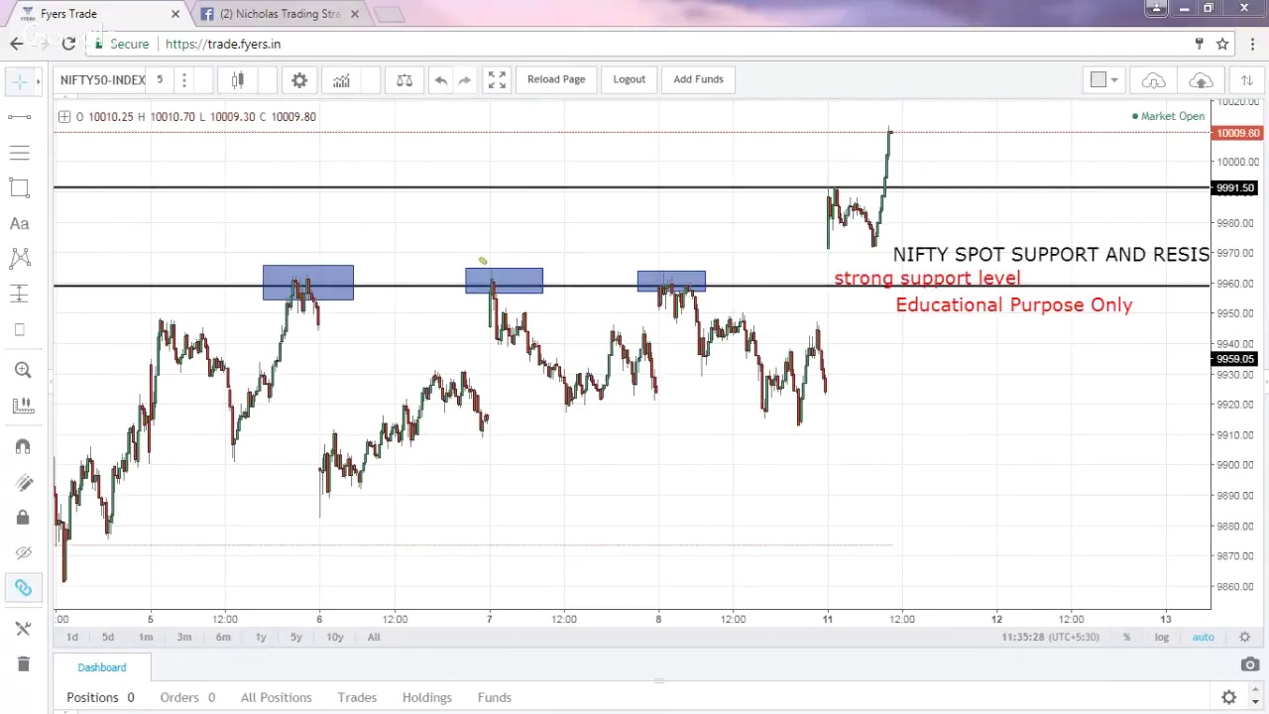
Task: Open the horizontal lines pitchfork tool
Action: pyautogui.click(x=20, y=153)
